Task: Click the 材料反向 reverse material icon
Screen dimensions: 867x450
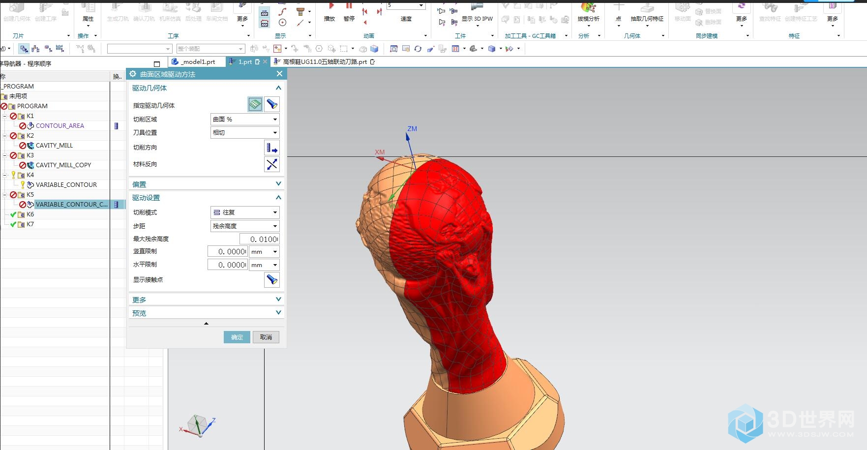Action: click(x=272, y=164)
